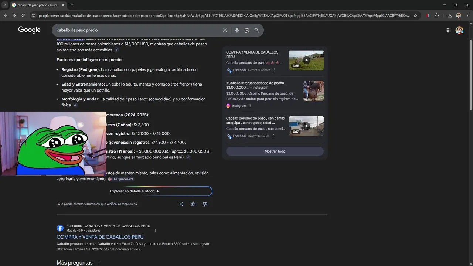Click 'Más de 49.9 k seguidores' text

pos(84,231)
